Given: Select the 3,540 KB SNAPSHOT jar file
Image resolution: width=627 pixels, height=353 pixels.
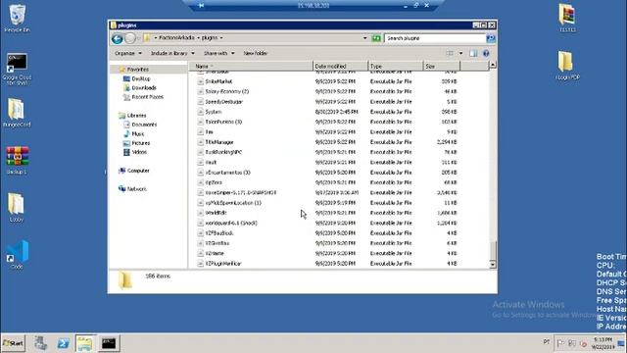Looking at the screenshot, I should (328, 192).
